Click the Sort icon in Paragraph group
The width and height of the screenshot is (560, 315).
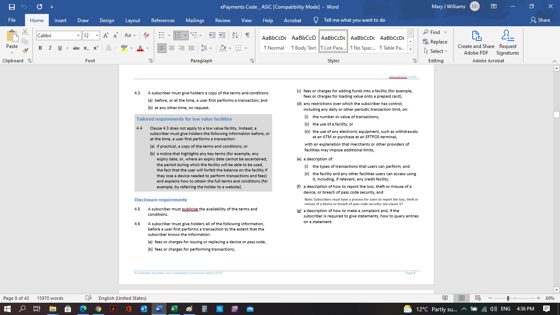(234, 36)
